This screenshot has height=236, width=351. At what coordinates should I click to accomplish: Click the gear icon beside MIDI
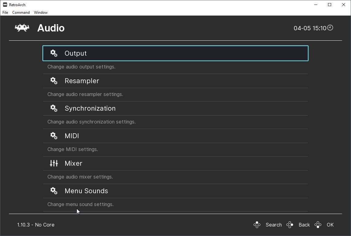(54, 136)
